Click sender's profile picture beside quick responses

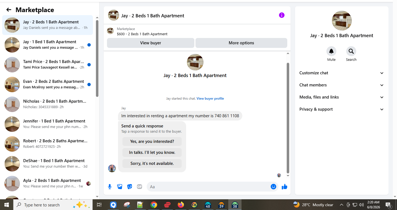coord(112,168)
